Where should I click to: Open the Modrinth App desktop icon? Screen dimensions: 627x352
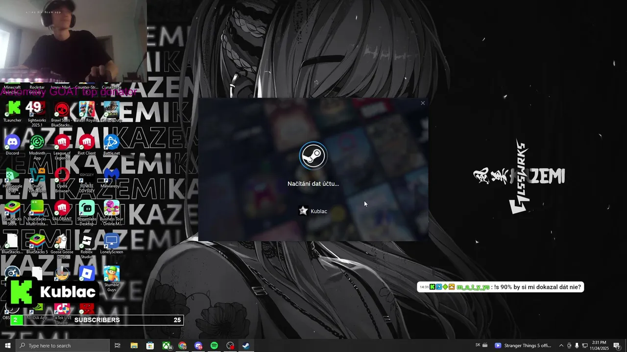coord(37,147)
